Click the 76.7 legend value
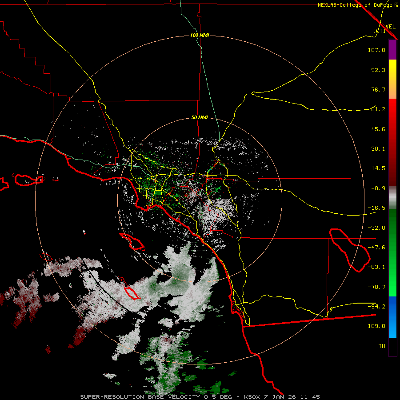This screenshot has width=400, height=400. tap(378, 89)
